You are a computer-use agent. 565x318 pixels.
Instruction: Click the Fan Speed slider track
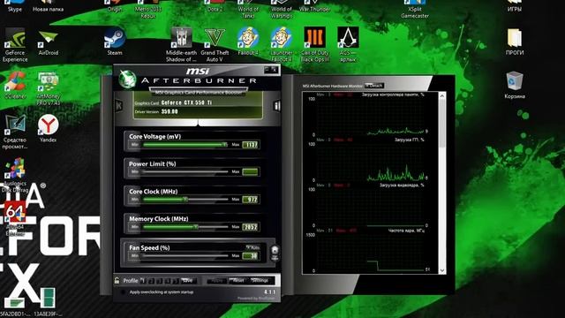click(x=185, y=255)
